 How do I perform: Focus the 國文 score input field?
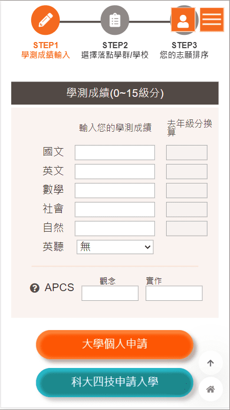pos(114,153)
